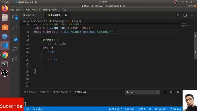Open the Extensions view in activity bar
Screen dimensions: 197x111
[x=14, y=60]
